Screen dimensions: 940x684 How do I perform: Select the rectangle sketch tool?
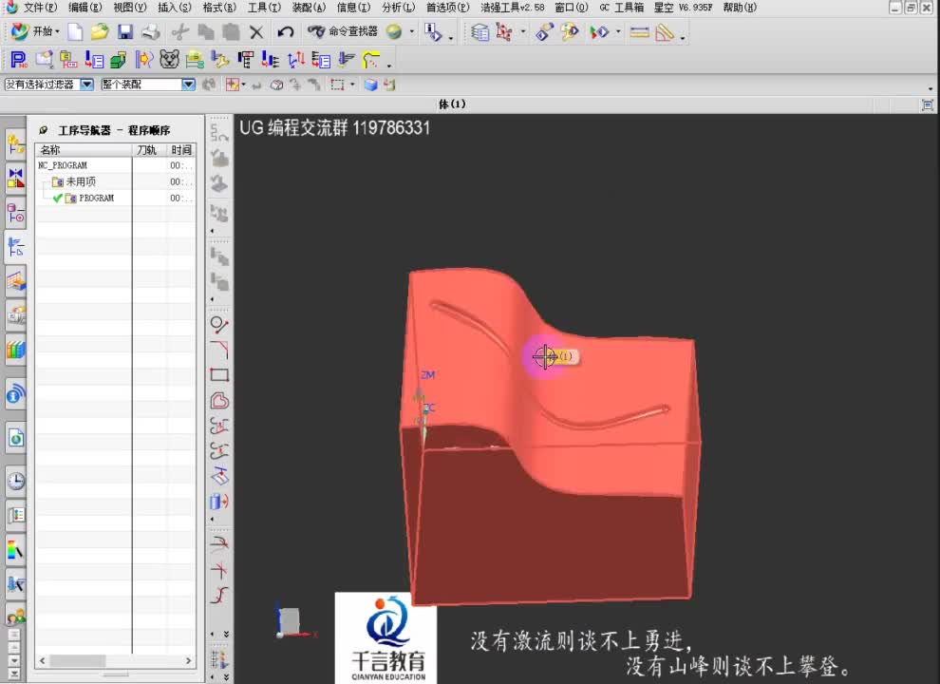[219, 375]
